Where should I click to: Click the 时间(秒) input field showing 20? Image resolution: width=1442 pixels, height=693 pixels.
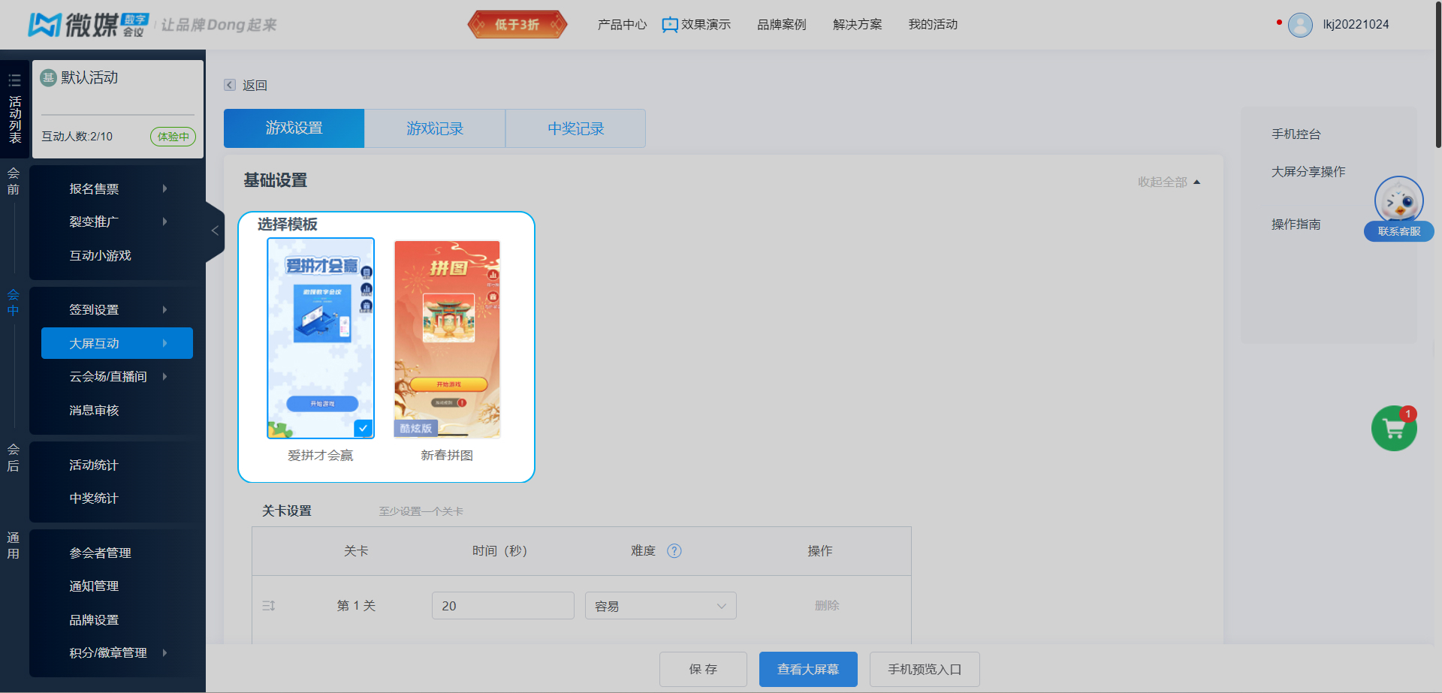pyautogui.click(x=502, y=606)
